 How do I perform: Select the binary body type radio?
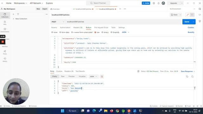click(102, 32)
